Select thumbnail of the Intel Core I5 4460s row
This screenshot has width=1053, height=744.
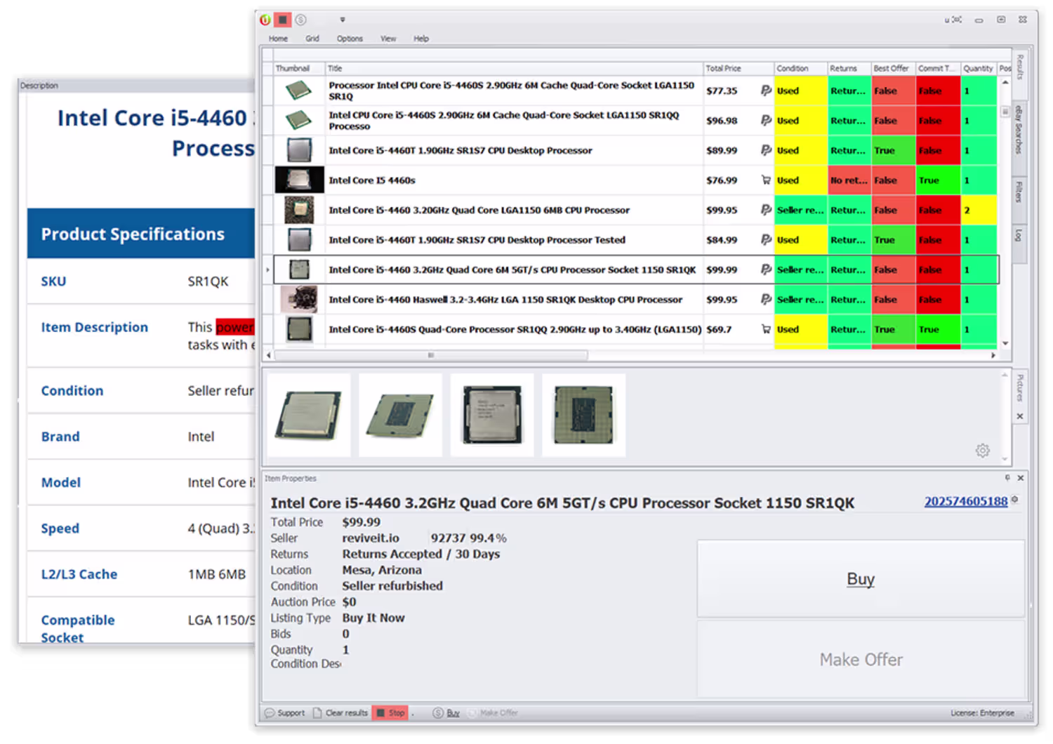(x=299, y=180)
